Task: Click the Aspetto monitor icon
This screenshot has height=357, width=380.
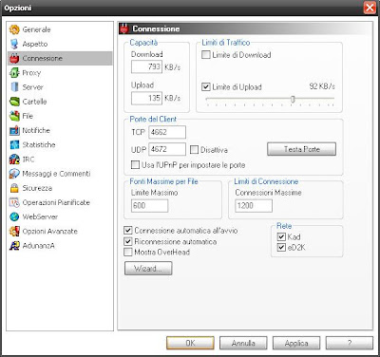Action: coord(14,44)
